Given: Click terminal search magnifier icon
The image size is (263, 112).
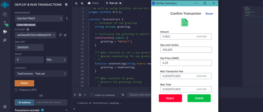Looking at the screenshot, I should 123,95.
